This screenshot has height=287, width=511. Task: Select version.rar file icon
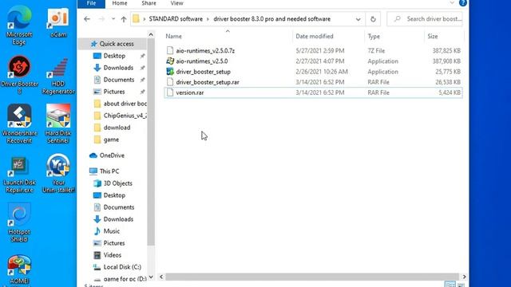(x=170, y=92)
